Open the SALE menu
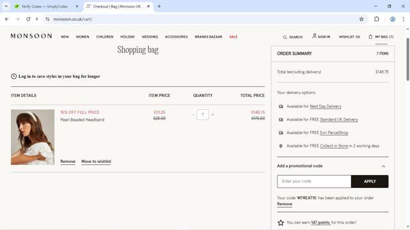 [x=233, y=37]
